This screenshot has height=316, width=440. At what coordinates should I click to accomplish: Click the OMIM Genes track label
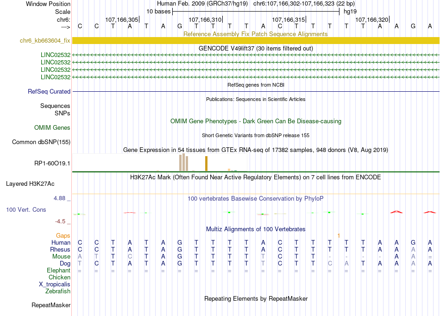pyautogui.click(x=52, y=128)
